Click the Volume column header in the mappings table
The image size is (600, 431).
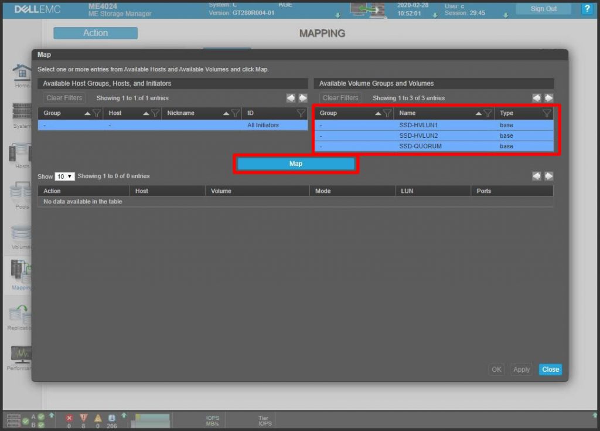[x=257, y=191]
